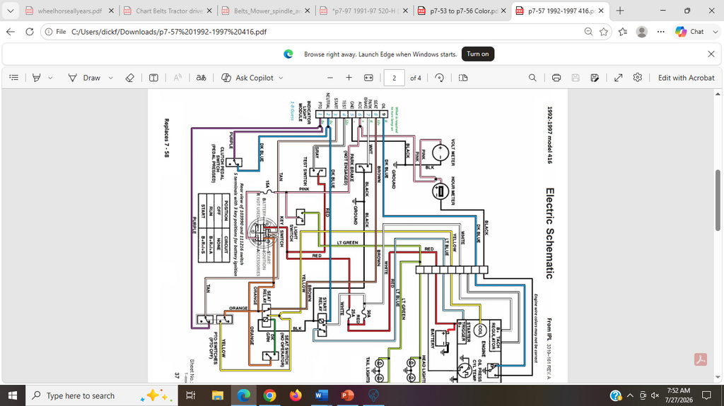
Task: Expand highlight color options arrow
Action: pyautogui.click(x=50, y=78)
